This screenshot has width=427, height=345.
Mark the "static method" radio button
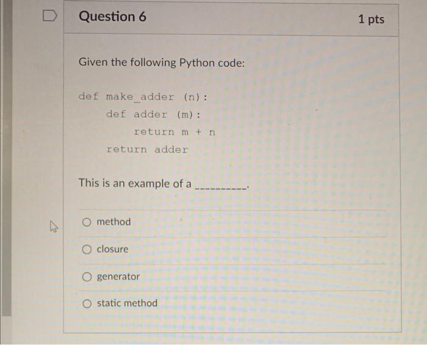87,303
